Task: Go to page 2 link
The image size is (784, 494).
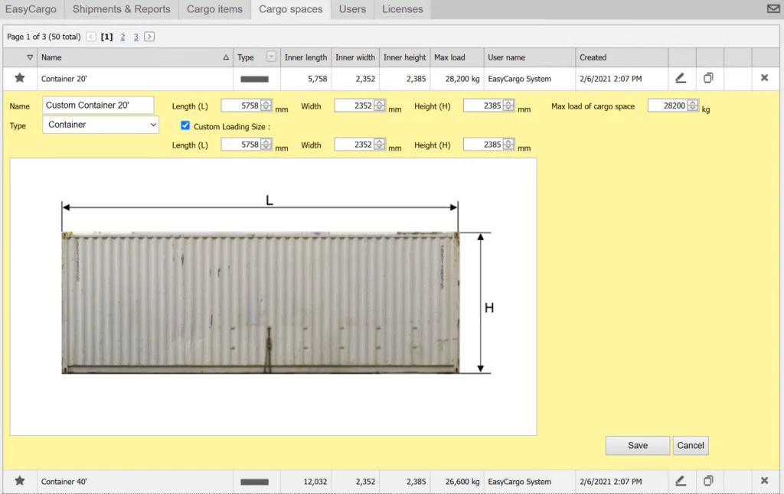Action: [x=122, y=37]
